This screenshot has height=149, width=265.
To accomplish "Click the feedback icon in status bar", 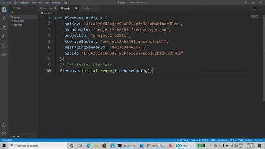I will coord(256,140).
